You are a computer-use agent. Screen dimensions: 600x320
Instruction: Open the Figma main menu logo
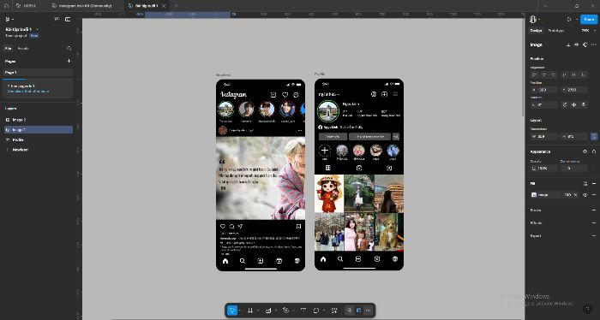7,19
